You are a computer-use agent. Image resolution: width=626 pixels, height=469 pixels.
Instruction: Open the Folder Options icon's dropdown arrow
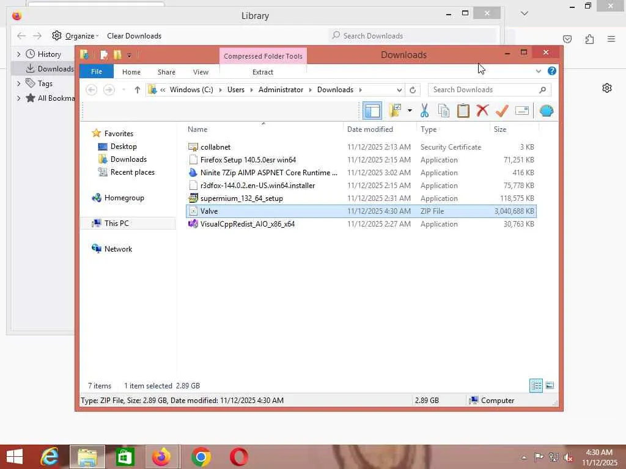[x=410, y=111]
